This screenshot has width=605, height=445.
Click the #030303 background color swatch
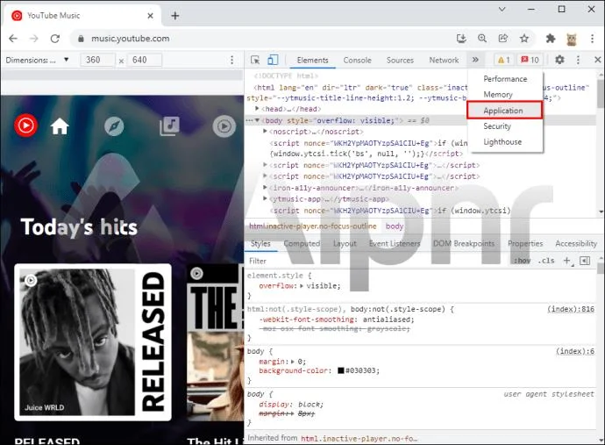[x=341, y=370]
